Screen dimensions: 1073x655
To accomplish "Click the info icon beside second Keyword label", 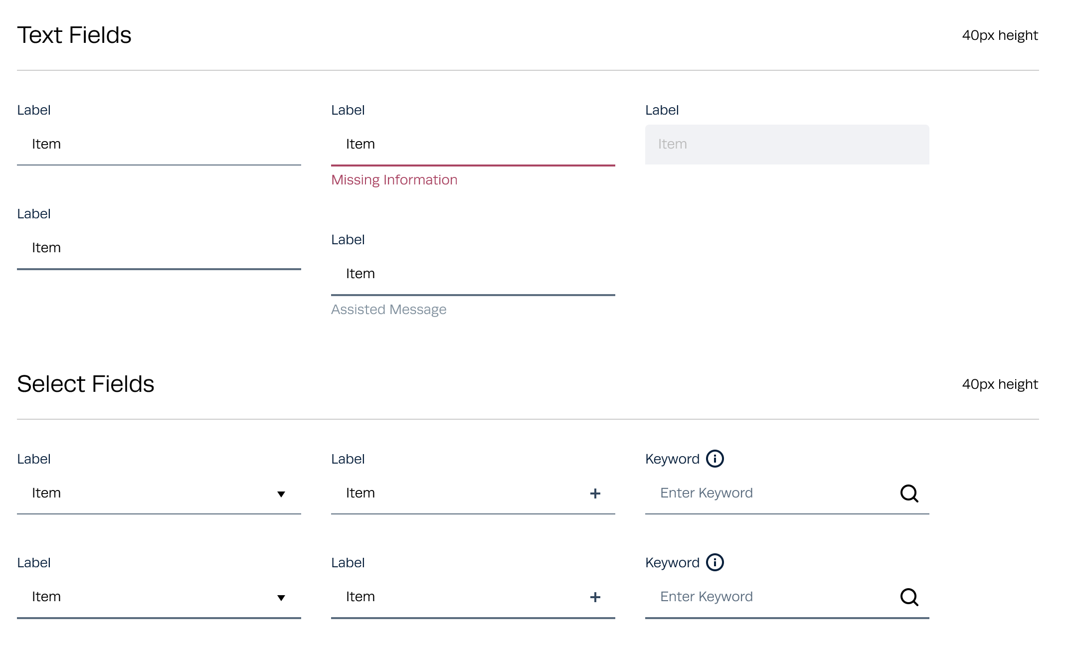I will [x=715, y=562].
